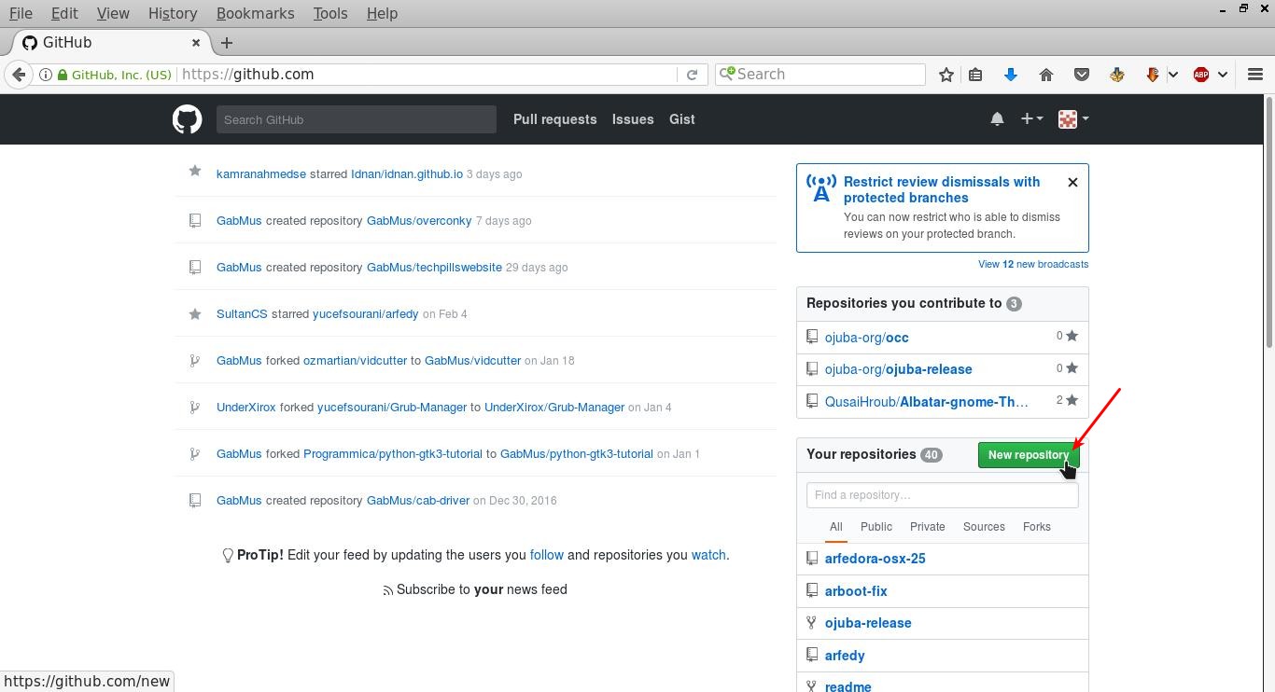Go to Pull requests

[554, 119]
